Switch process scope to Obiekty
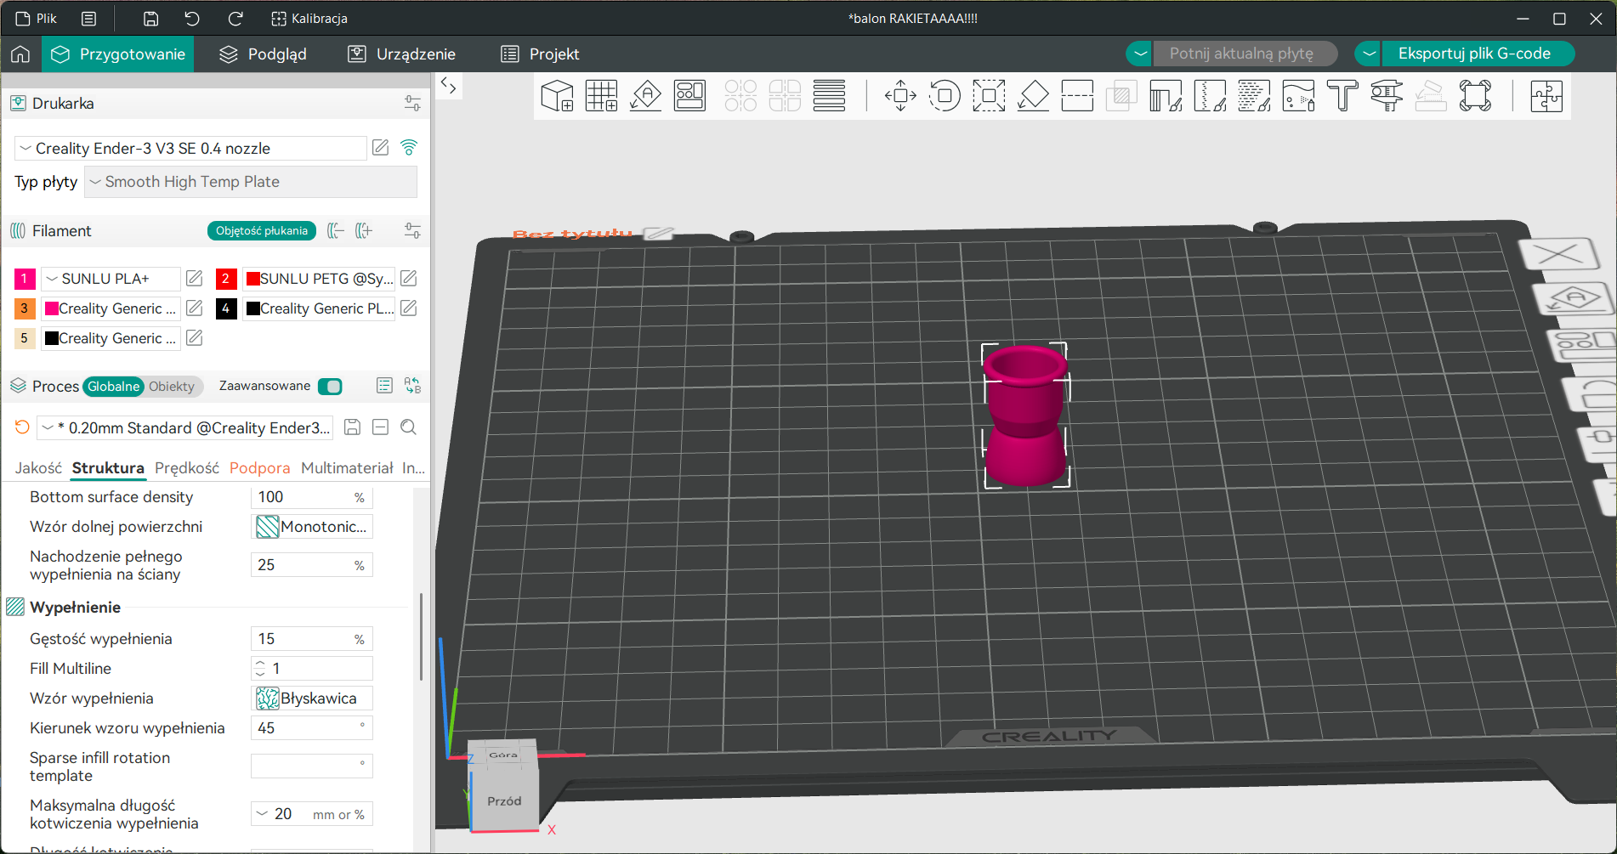Image resolution: width=1617 pixels, height=854 pixels. tap(172, 387)
